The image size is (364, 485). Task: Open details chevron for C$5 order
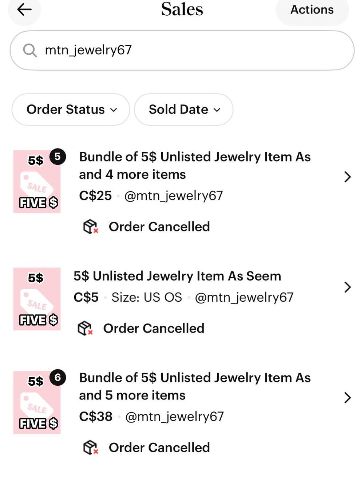[347, 287]
